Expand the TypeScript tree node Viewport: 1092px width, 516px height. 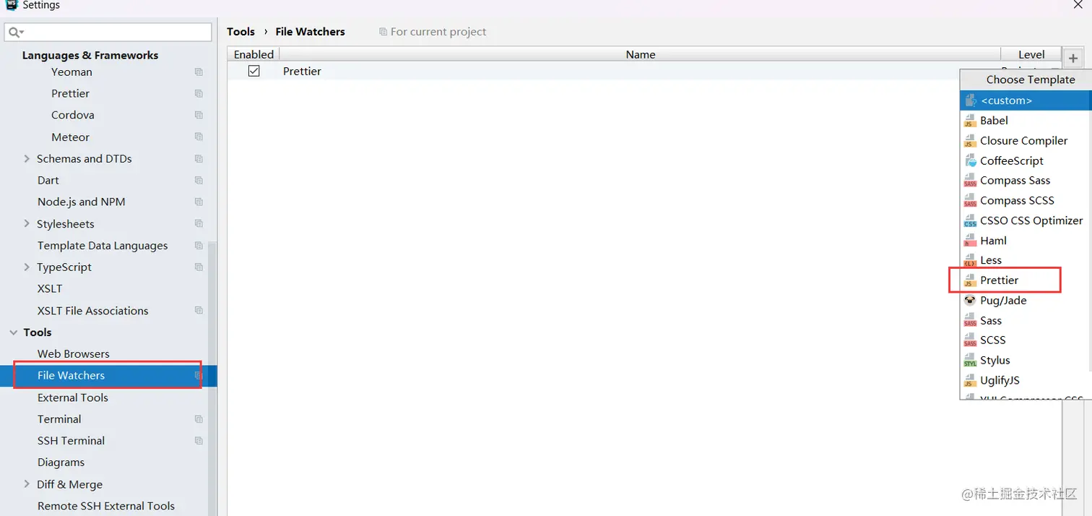click(x=27, y=267)
